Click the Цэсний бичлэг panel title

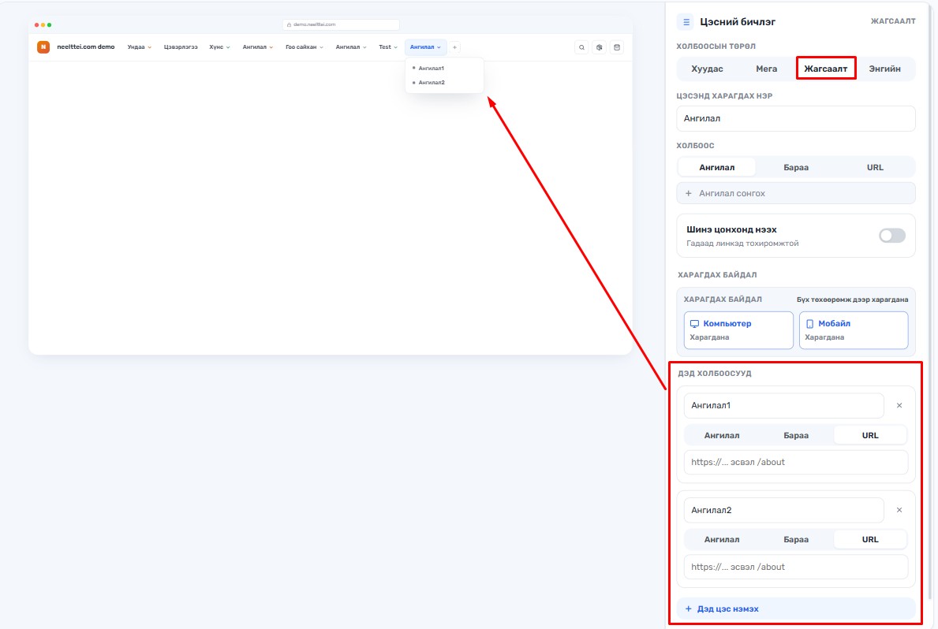(x=738, y=21)
